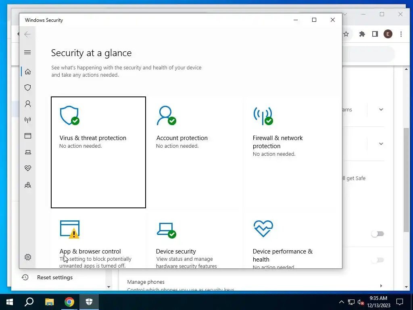Open Device security title

click(176, 251)
